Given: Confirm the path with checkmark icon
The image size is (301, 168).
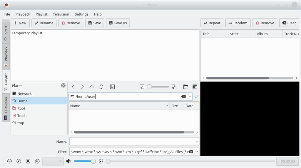Looking at the screenshot, I should (x=196, y=96).
